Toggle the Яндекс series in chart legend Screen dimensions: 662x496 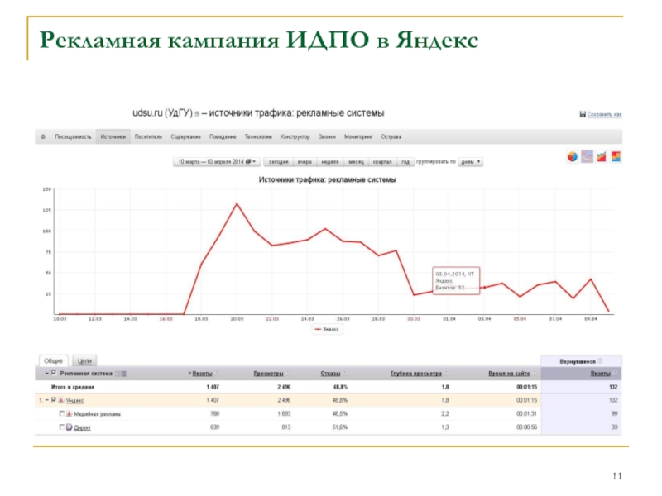click(327, 329)
